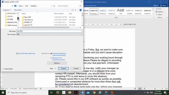
Task: Click the Search Desktop box
Action: 69,6
